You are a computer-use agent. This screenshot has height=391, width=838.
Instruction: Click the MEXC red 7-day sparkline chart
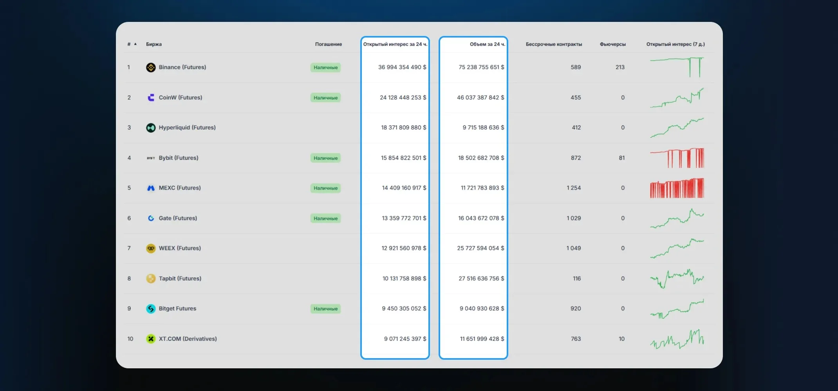pos(677,188)
